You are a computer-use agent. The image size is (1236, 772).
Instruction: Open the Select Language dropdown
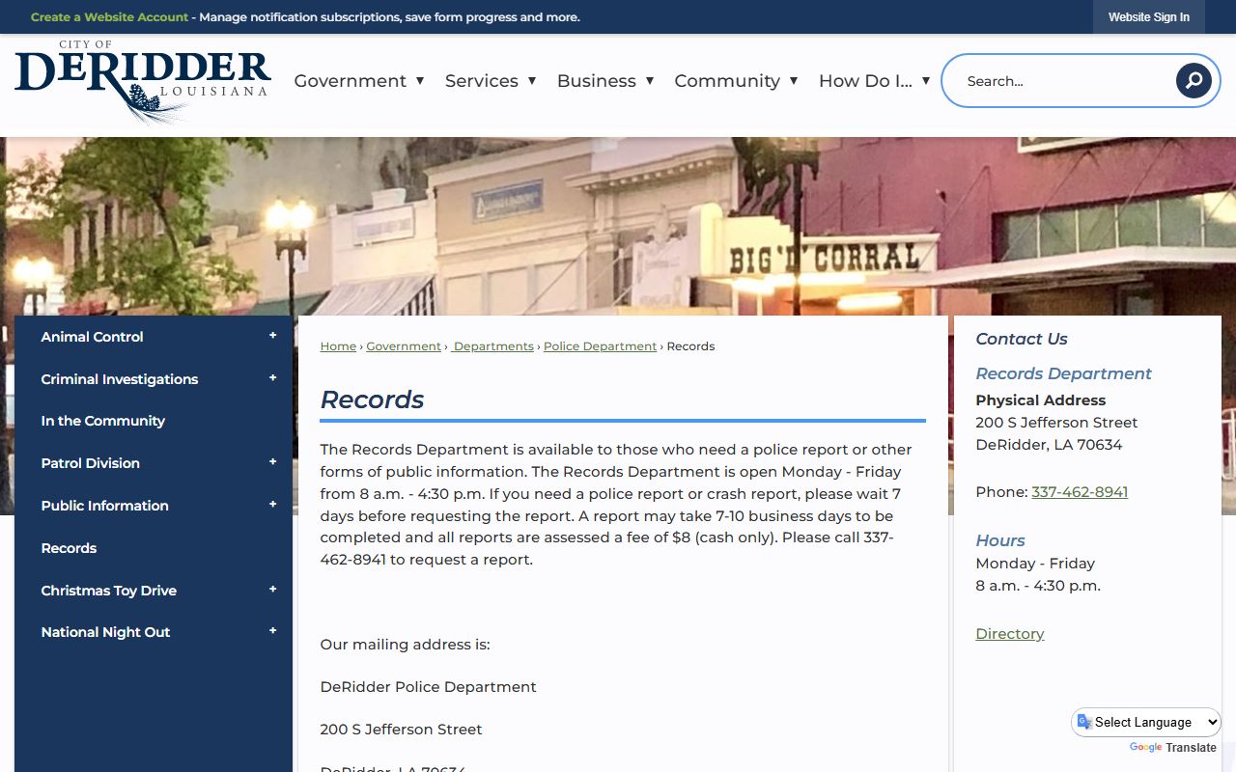click(1146, 722)
